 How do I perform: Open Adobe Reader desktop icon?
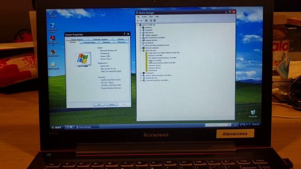pyautogui.click(x=53, y=40)
